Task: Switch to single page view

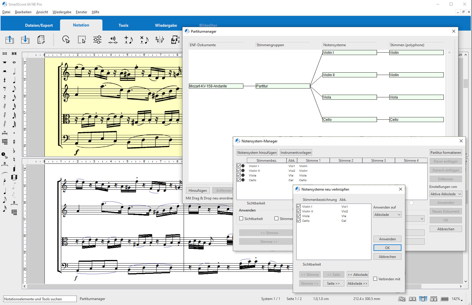Action: (x=423, y=299)
